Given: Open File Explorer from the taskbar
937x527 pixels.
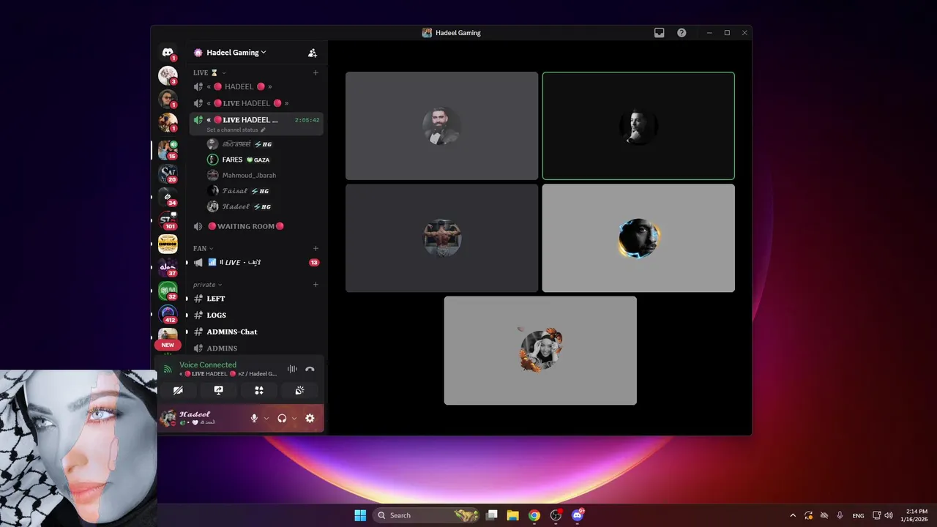Looking at the screenshot, I should (513, 515).
